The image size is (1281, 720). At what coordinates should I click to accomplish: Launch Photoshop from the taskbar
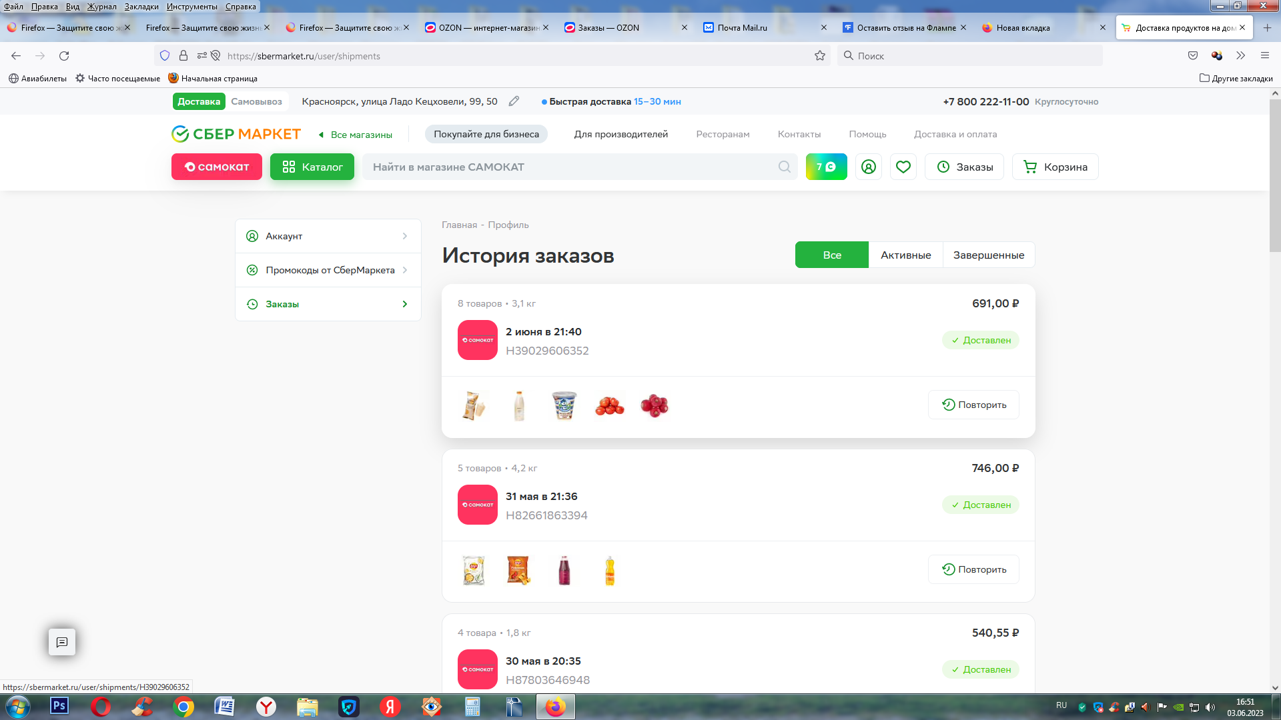click(x=59, y=706)
